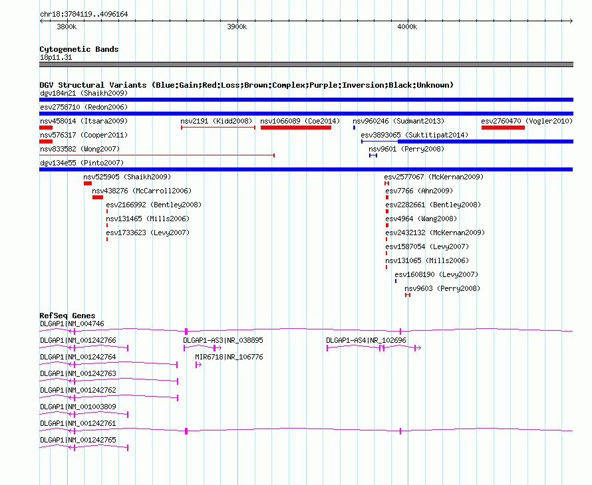Screen dimensions: 592x485
Task: Click DLGAP1|NM_001242764 transcript label
Action: coord(78,357)
